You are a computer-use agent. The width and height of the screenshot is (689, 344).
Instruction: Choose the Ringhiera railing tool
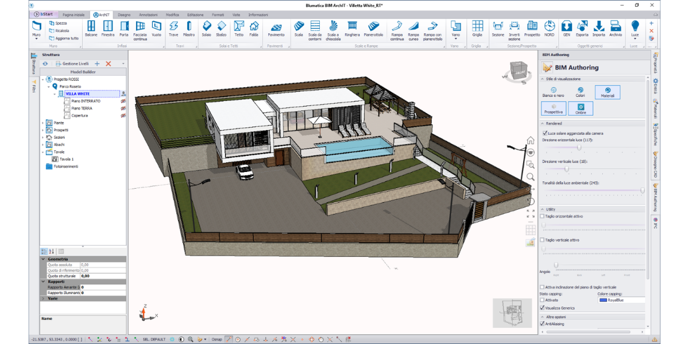coord(352,28)
